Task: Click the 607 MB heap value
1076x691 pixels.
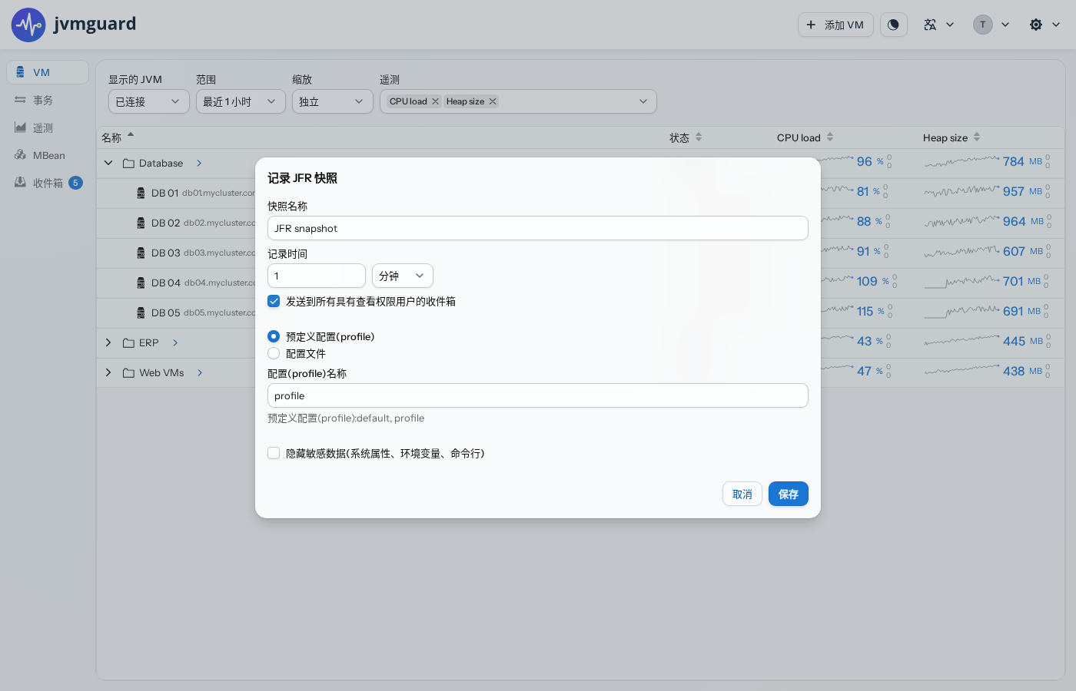Action: (1023, 251)
